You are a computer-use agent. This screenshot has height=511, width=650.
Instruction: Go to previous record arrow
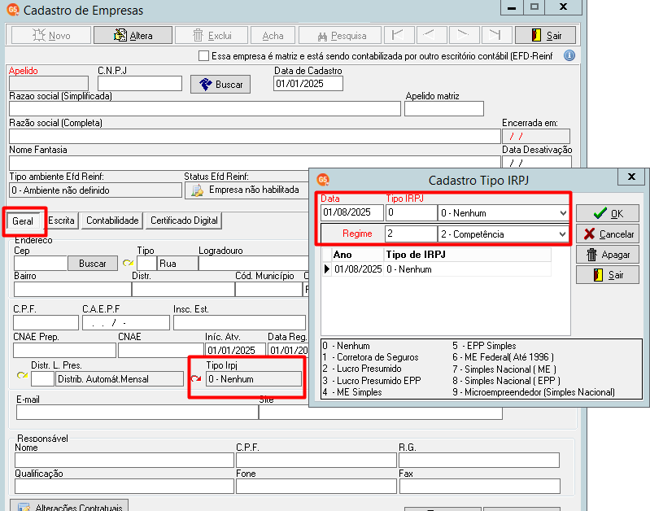point(431,35)
